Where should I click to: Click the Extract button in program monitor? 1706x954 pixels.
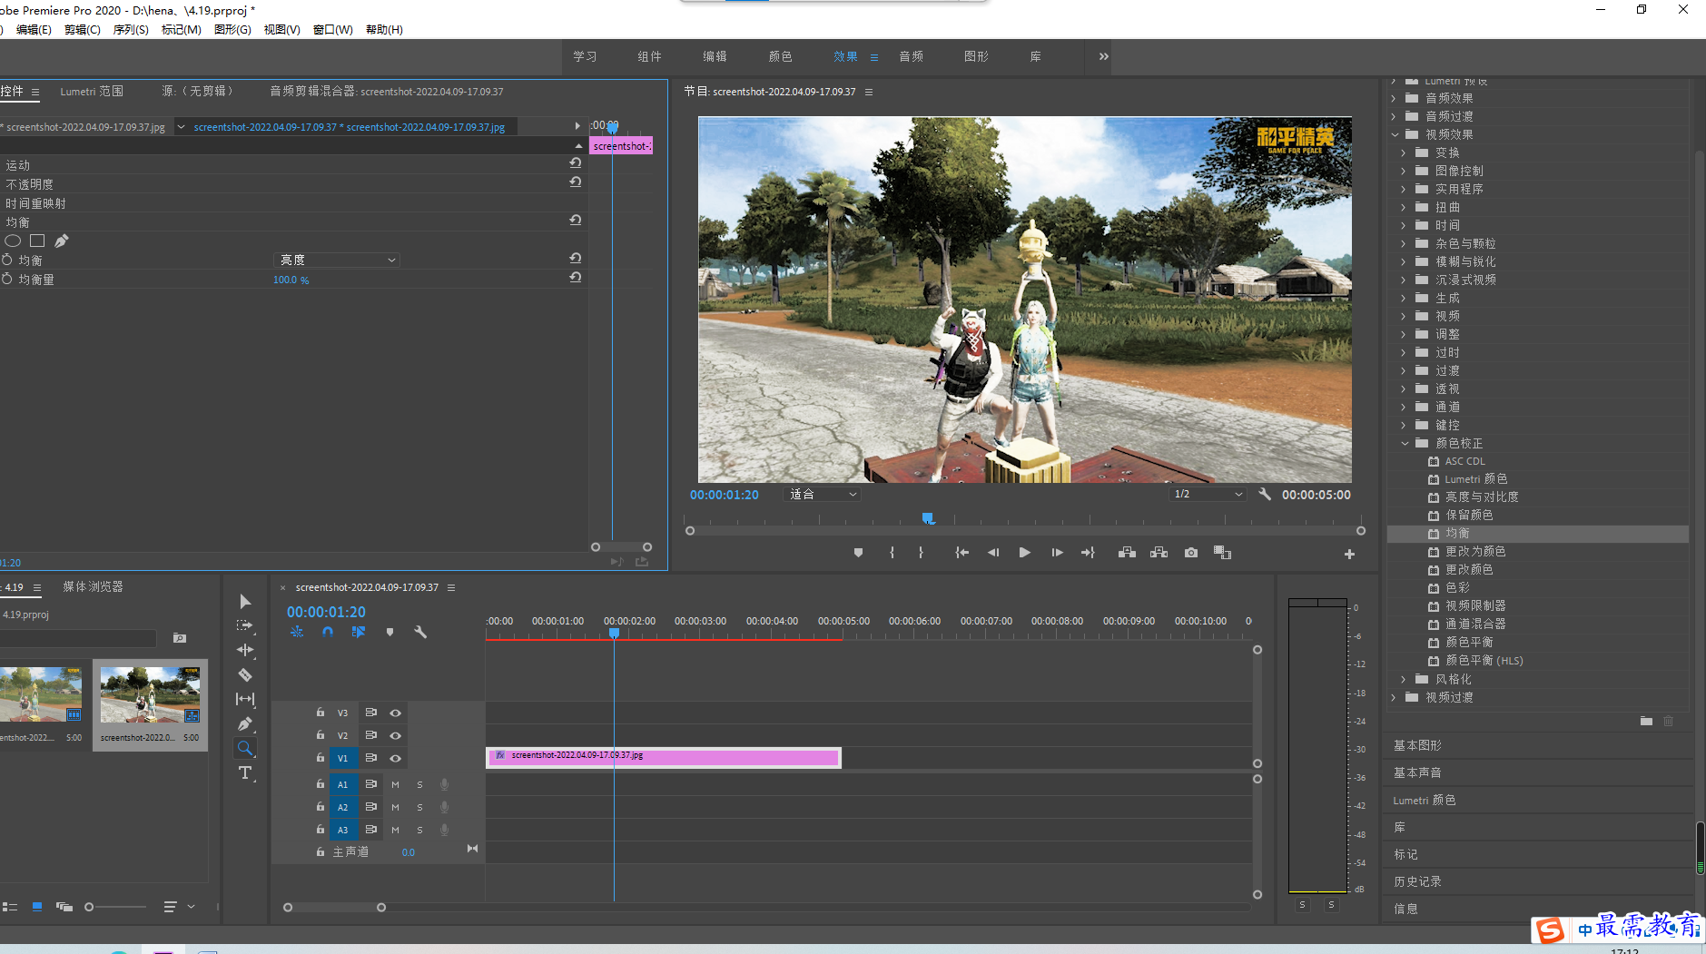point(1159,553)
